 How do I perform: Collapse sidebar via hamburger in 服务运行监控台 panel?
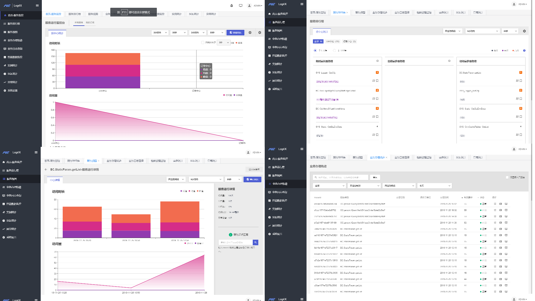37,6
